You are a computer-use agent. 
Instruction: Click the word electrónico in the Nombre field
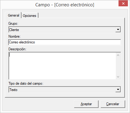pos(27,42)
